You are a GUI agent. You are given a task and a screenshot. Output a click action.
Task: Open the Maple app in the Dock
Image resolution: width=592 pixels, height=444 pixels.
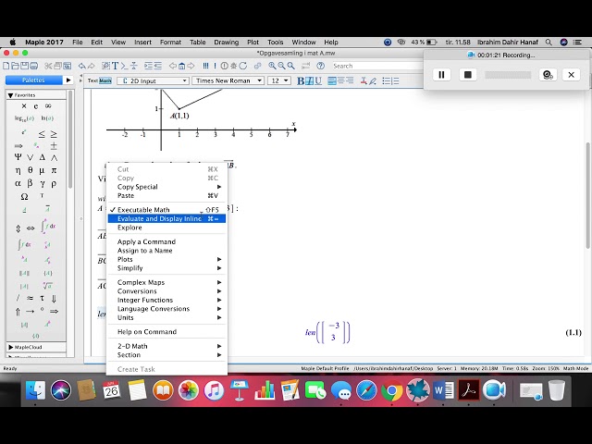pyautogui.click(x=415, y=390)
